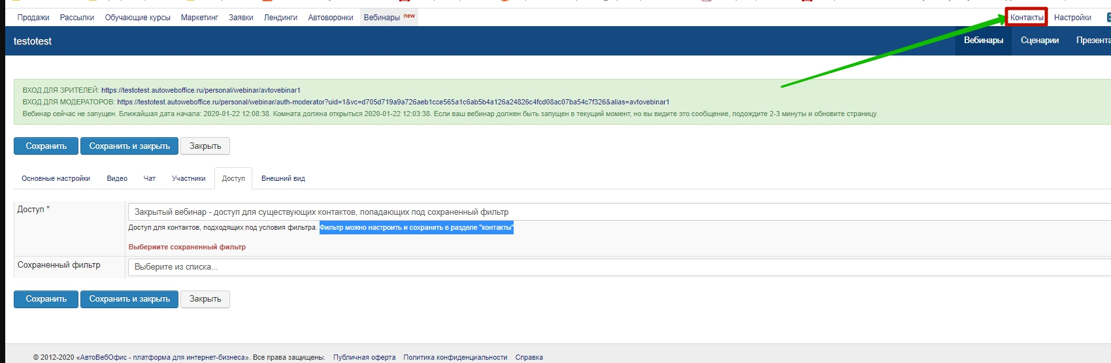Click the top Сохранить button
This screenshot has height=363, width=1111.
point(46,146)
